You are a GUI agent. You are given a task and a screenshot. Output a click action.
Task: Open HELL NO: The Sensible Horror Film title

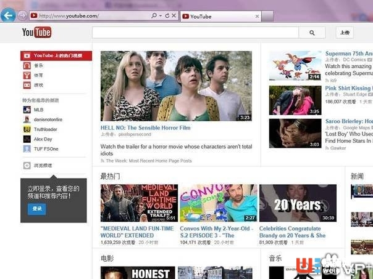(145, 128)
